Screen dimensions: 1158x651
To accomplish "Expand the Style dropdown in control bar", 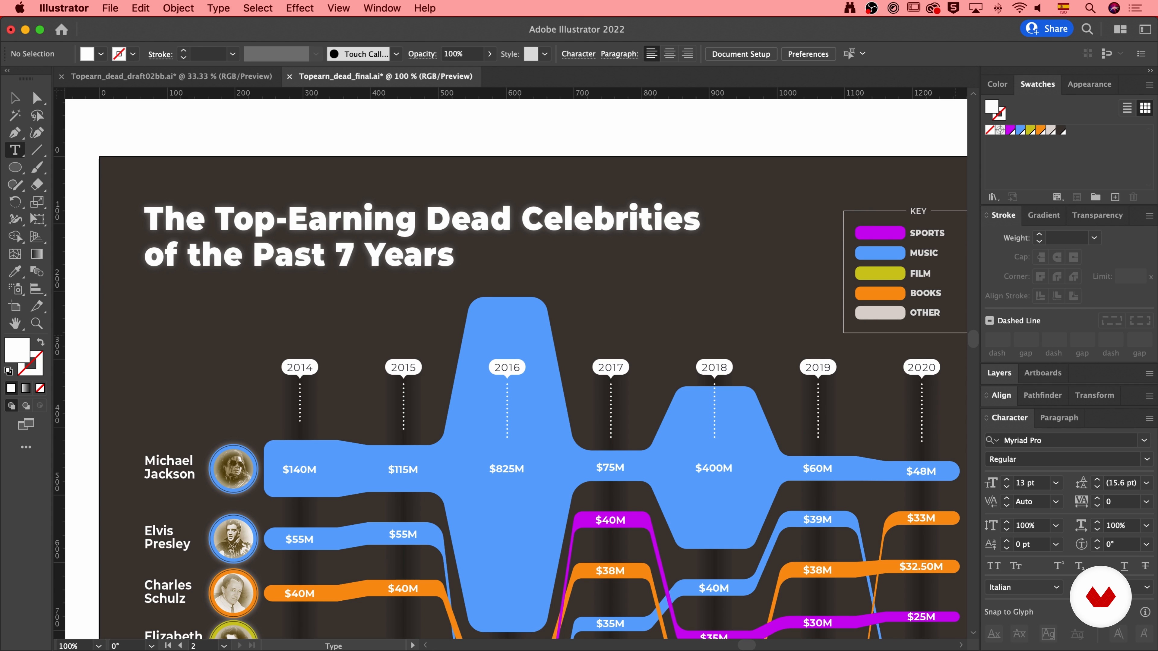I will coord(545,54).
